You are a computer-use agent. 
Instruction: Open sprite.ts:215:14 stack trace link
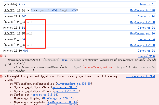(x=45, y=95)
